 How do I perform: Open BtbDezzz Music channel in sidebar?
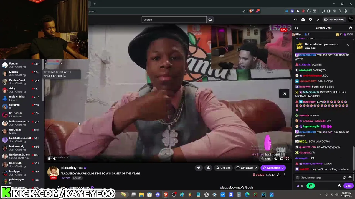[x=21, y=132]
